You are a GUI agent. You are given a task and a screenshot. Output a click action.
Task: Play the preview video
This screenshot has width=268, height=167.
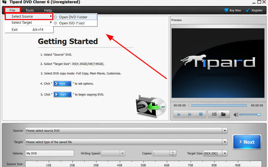(x=179, y=114)
